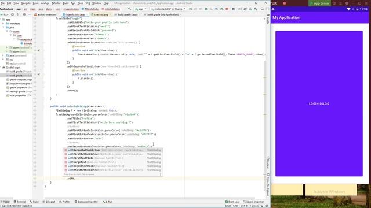The height and width of the screenshot is (208, 371).
Task: Open the device selector motorola AOSP dropdown
Action: tap(168, 9)
